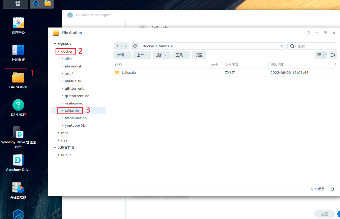The image size is (340, 219).
Task: Select the resiliosync folder in the tree
Action: 74,103
